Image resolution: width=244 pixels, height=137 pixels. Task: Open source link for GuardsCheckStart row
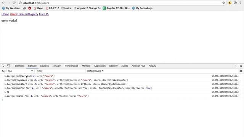pyautogui.click(x=225, y=84)
